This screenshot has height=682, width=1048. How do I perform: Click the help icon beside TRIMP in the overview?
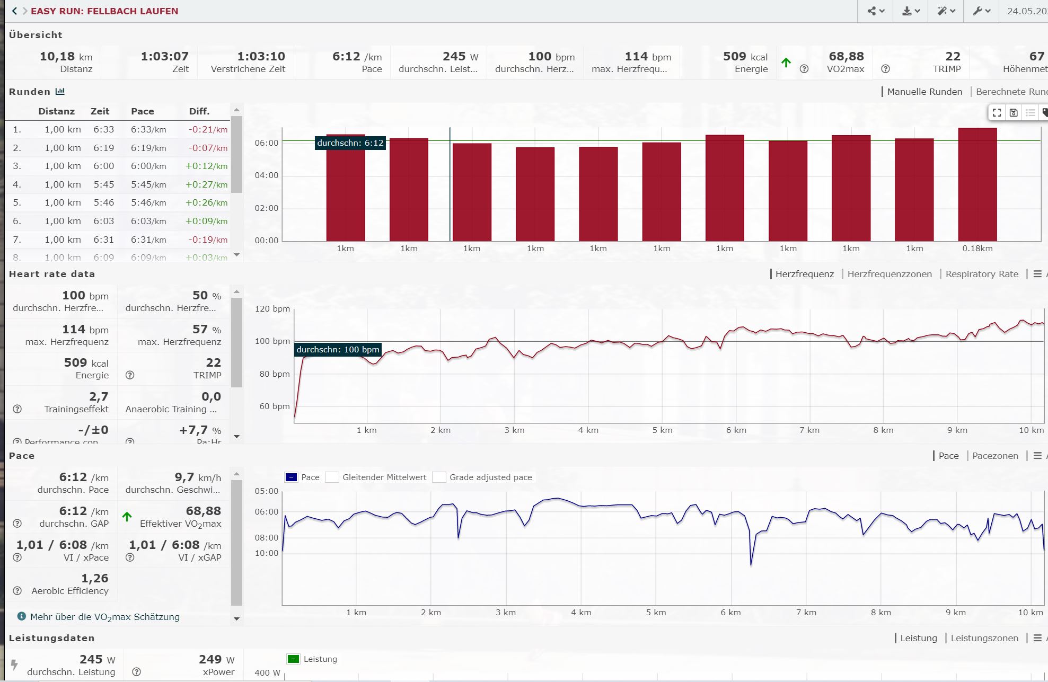[x=885, y=69]
